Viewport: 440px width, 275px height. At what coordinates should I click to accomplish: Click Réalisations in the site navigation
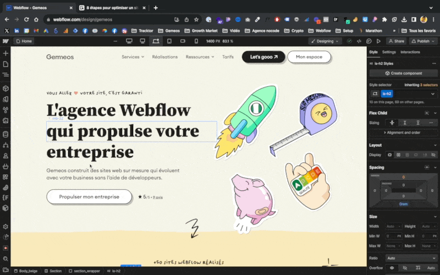click(x=164, y=57)
